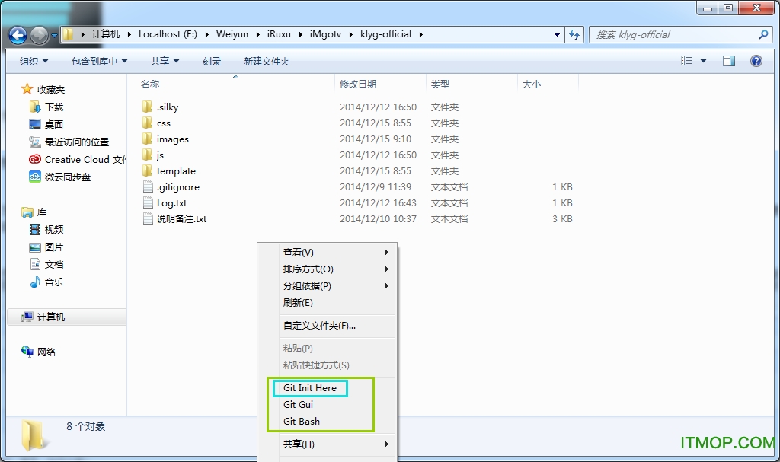780x462 pixels.
Task: Click the 刻录 toolbar button
Action: tap(212, 61)
